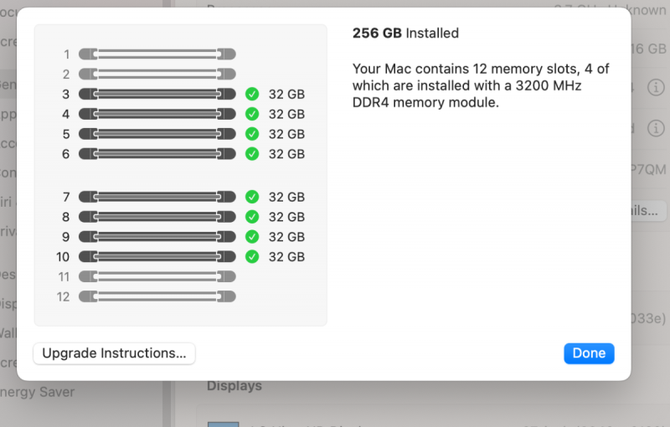Click the green checkmark for slot 10
The image size is (670, 427).
point(252,257)
